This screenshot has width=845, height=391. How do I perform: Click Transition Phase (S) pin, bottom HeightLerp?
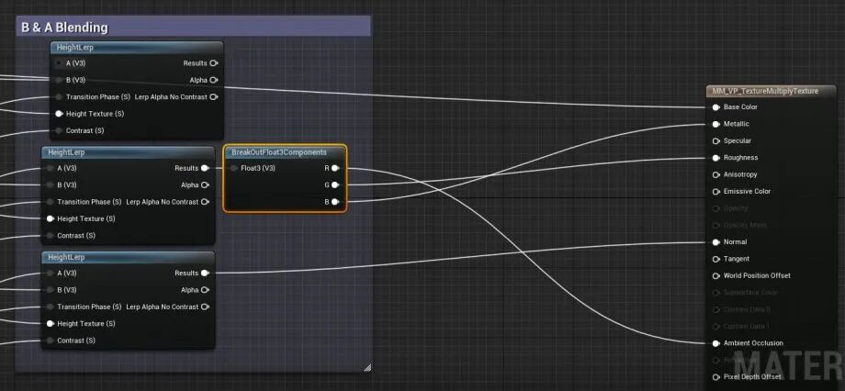[x=51, y=307]
